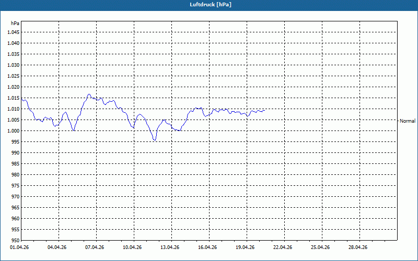The image size is (418, 261).
Task: Click the 25.04.26 date label
Action: [x=320, y=247]
